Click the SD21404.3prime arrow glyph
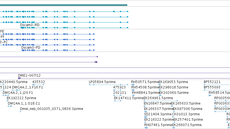 [x=146, y=117]
